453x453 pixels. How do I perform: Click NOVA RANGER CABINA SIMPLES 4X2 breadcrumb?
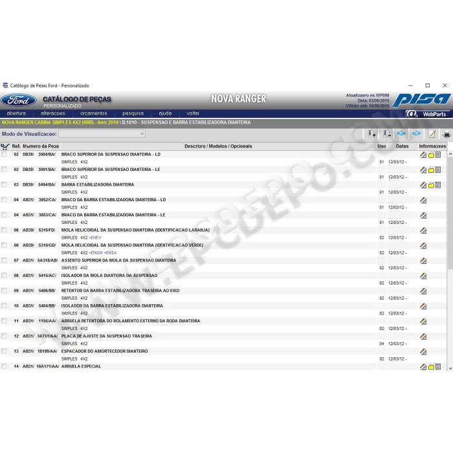point(60,122)
